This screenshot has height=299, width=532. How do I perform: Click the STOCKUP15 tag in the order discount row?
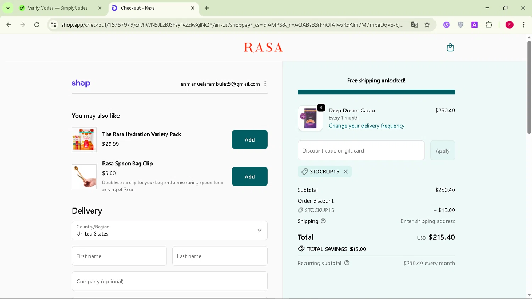tap(316, 210)
